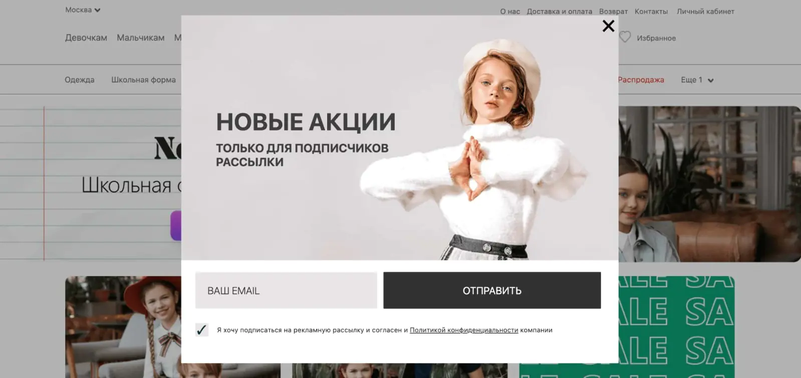Open the Контакты link
Image resolution: width=801 pixels, height=378 pixels.
pyautogui.click(x=651, y=11)
